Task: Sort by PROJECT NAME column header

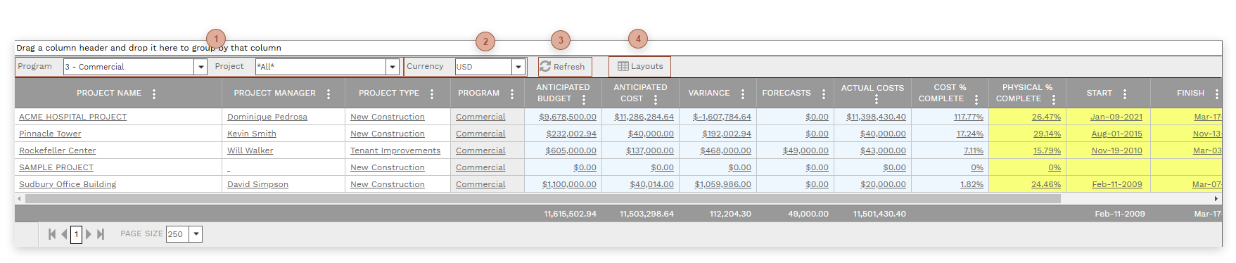Action: 109,93
